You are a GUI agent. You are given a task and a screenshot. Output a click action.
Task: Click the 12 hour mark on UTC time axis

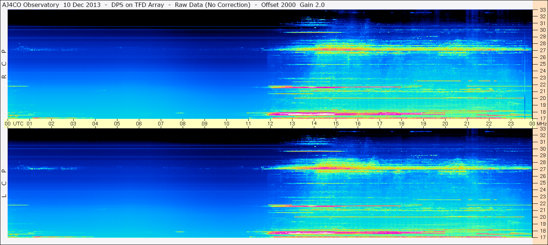[x=270, y=124]
